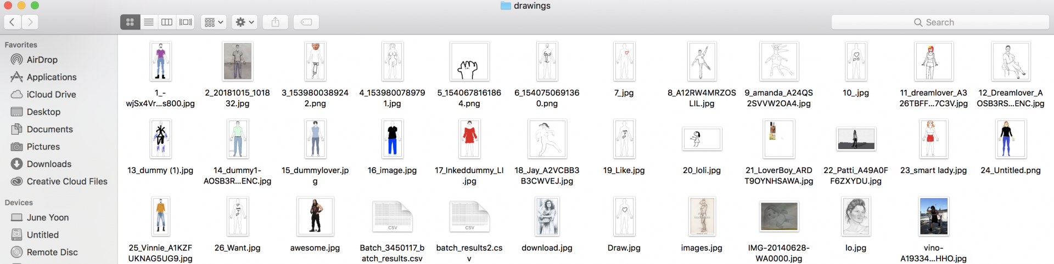1054x264 pixels.
Task: Select the 15_dummylover.jpg thumbnail
Action: point(315,139)
